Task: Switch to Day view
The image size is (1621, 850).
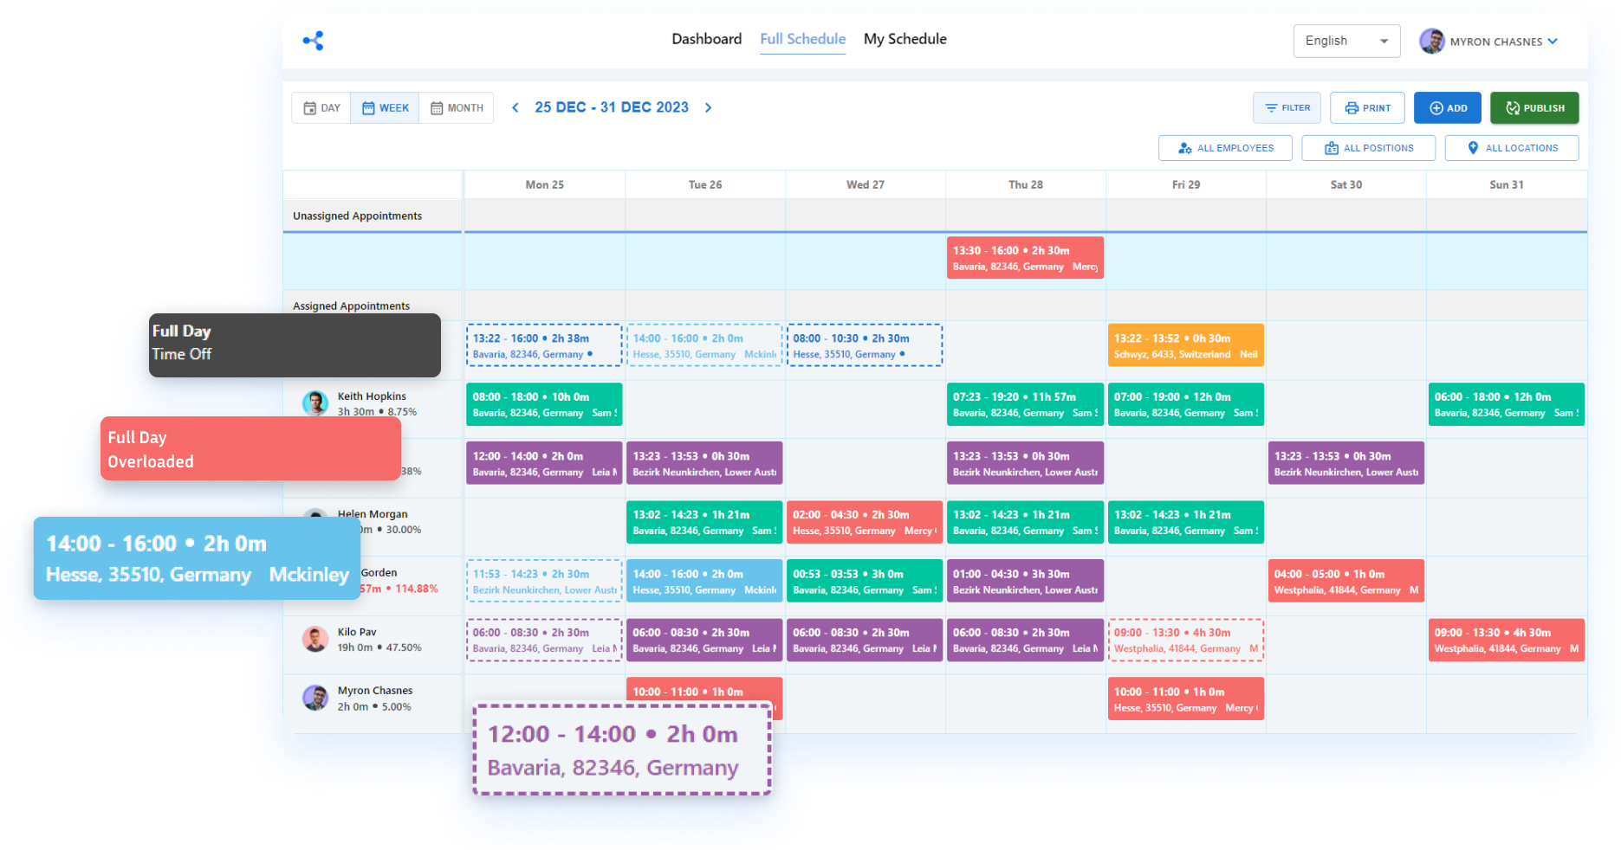Action: 321,108
